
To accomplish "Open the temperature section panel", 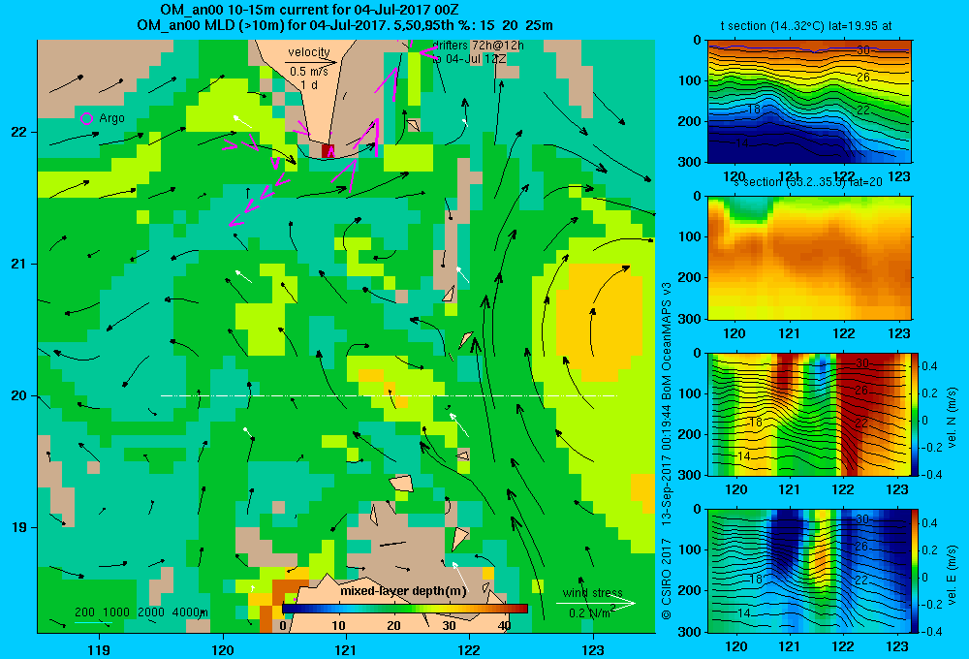I will coord(809,102).
